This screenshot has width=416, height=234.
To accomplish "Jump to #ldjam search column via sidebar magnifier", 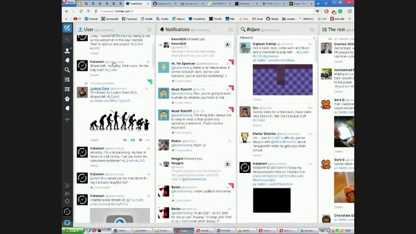I will (67, 70).
